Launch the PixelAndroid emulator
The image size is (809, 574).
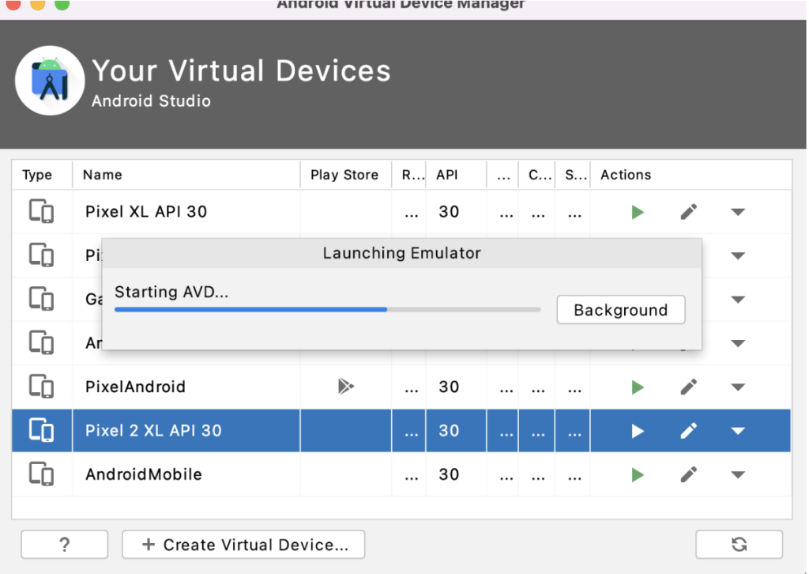(x=638, y=387)
